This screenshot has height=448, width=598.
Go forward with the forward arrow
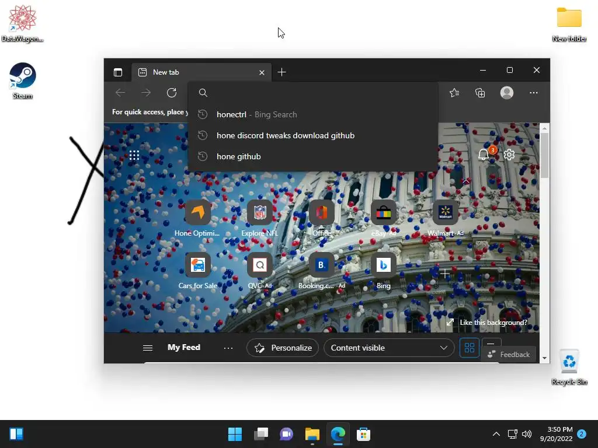[x=146, y=93]
